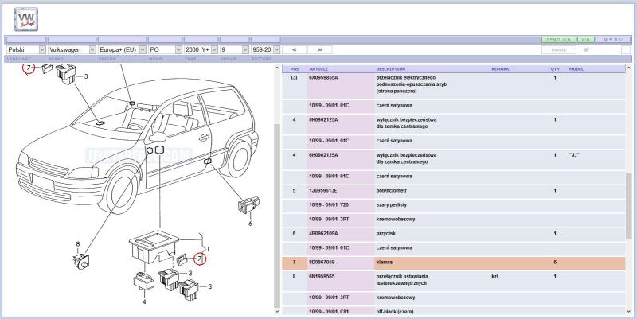Click the mirror adjustment switch drawing numbered 8
This screenshot has width=637, height=319.
point(81,261)
